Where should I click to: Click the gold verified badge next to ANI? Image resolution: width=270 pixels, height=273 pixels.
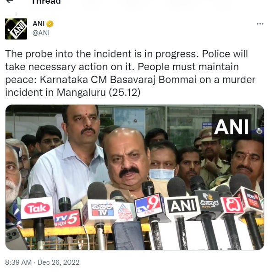click(50, 24)
